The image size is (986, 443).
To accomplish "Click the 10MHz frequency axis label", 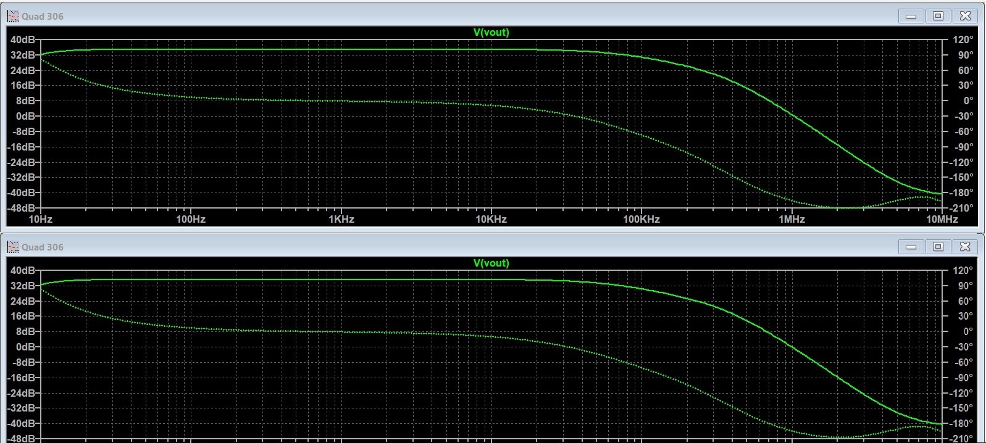I will [942, 219].
